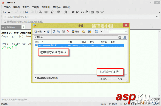The image size is (161, 106).
Task: Click the Paste icon in sessions dialog
Action: (x=63, y=31)
